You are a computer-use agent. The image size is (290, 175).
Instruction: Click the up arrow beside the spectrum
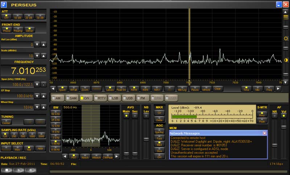[x=285, y=12]
